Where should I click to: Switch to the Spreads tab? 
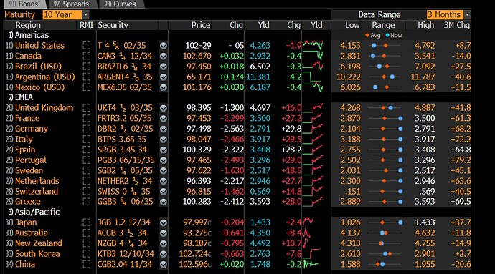point(71,4)
